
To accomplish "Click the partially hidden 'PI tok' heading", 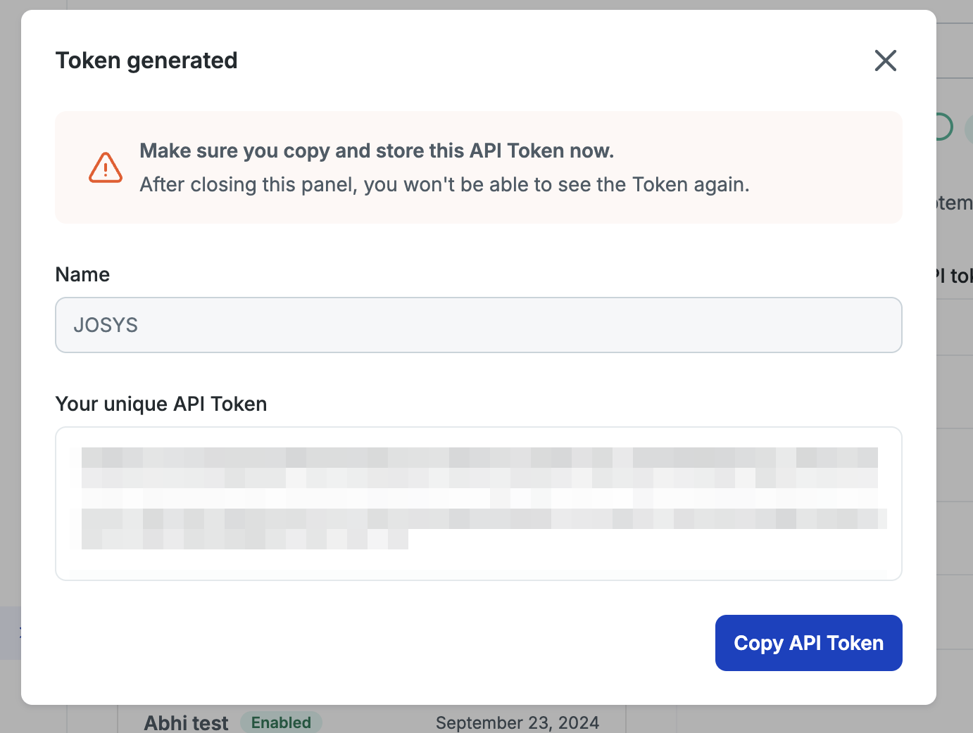I will click(x=955, y=276).
